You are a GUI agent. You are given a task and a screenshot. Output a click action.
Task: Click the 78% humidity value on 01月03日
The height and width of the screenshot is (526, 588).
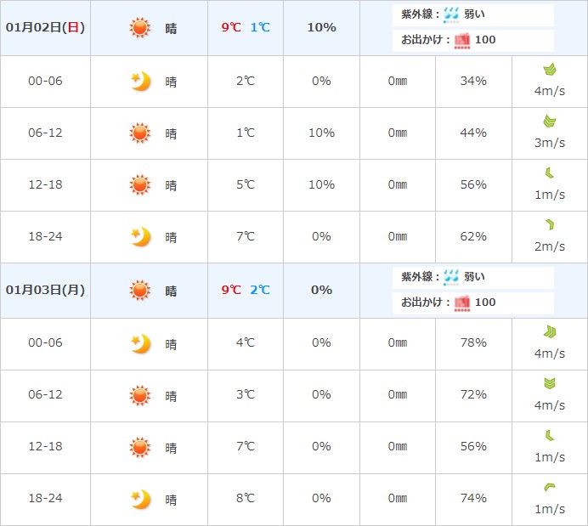tap(473, 342)
